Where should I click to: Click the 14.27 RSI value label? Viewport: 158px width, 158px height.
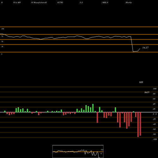point(145,48)
